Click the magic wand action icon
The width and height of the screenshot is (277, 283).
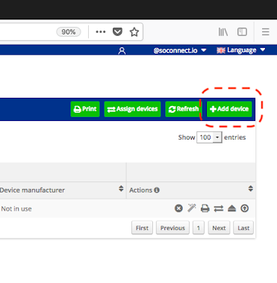(192, 208)
